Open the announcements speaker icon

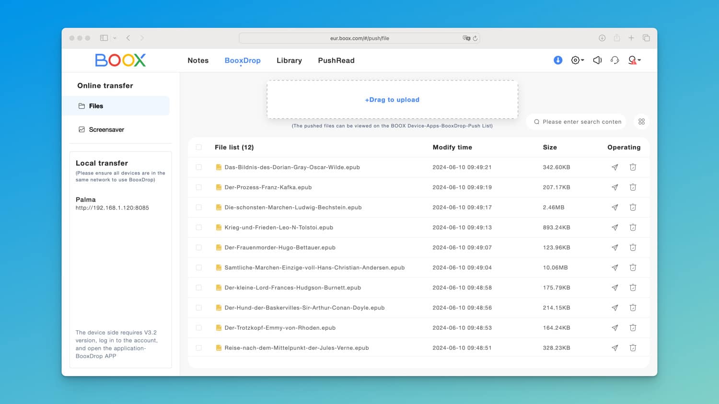[597, 60]
